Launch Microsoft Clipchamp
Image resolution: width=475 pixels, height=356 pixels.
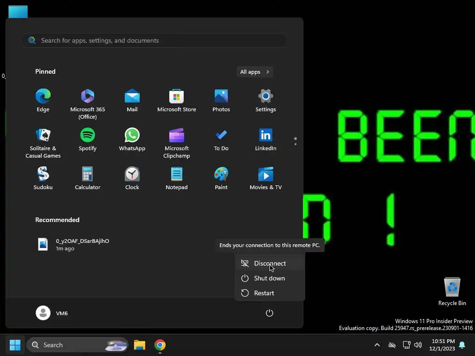click(x=177, y=143)
